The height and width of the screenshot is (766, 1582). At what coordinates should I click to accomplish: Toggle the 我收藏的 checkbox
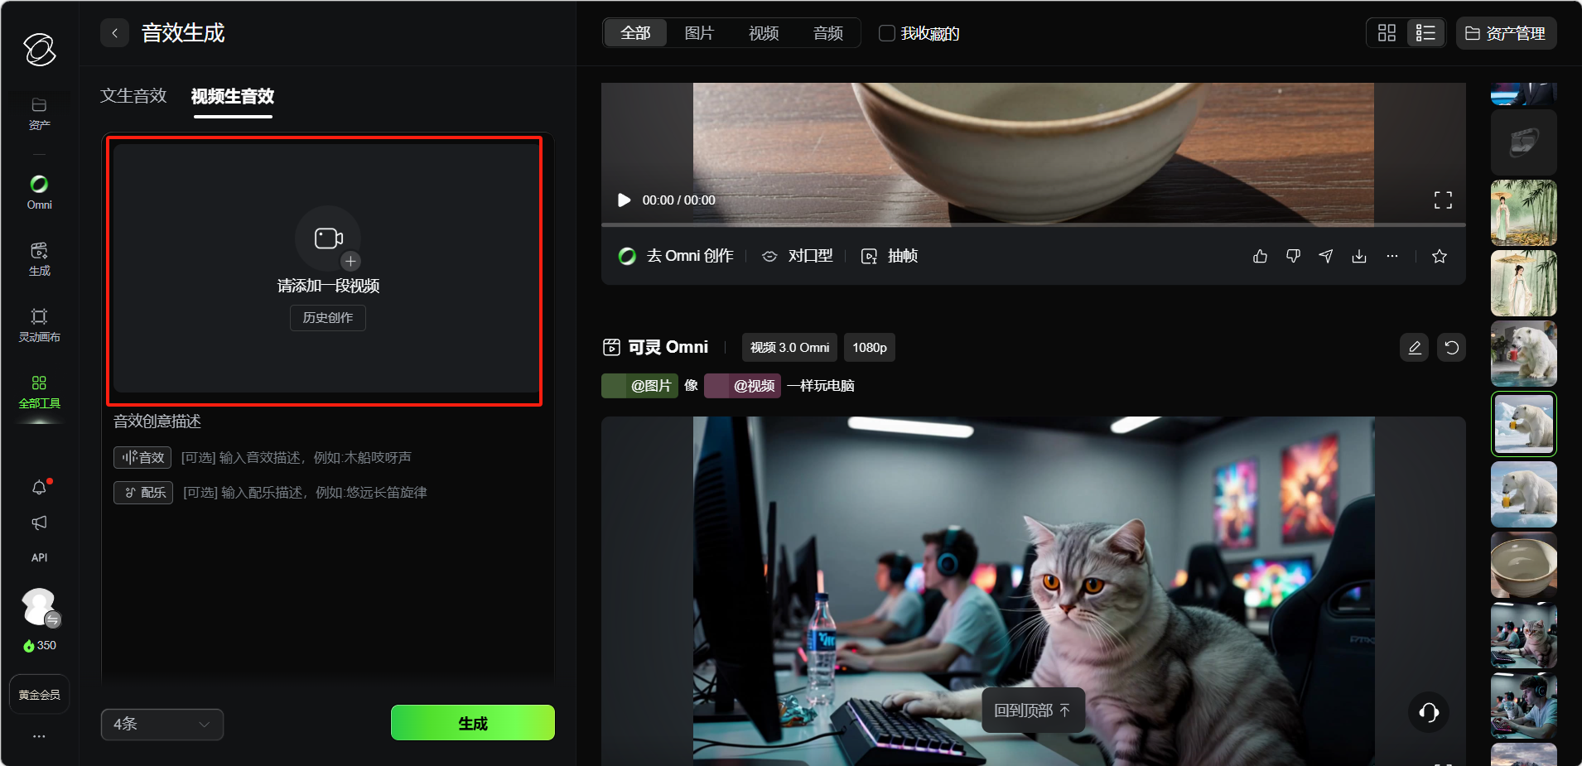pyautogui.click(x=887, y=33)
